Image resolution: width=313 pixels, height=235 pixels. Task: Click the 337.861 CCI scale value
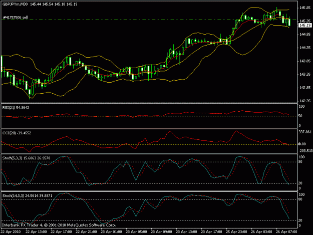click(305, 132)
